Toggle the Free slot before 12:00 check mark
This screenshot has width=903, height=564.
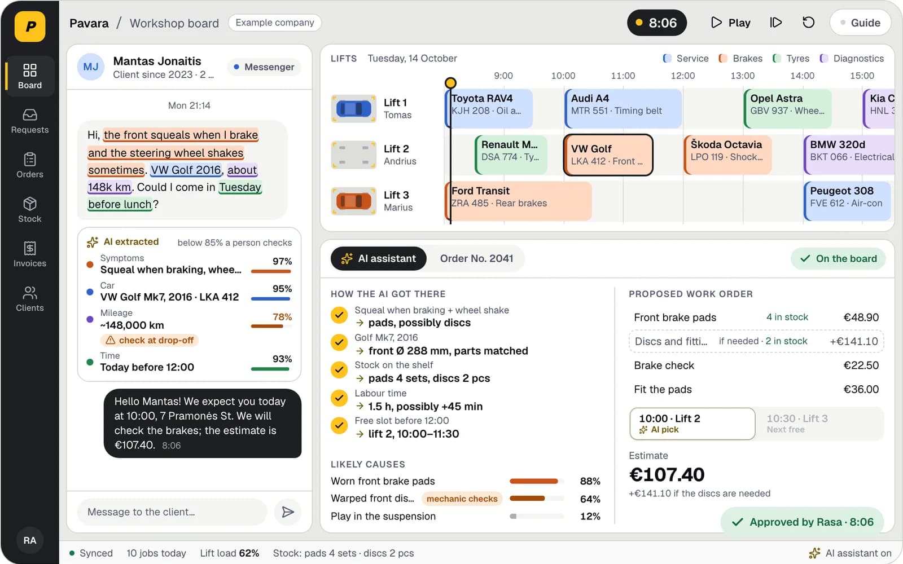pyautogui.click(x=339, y=425)
